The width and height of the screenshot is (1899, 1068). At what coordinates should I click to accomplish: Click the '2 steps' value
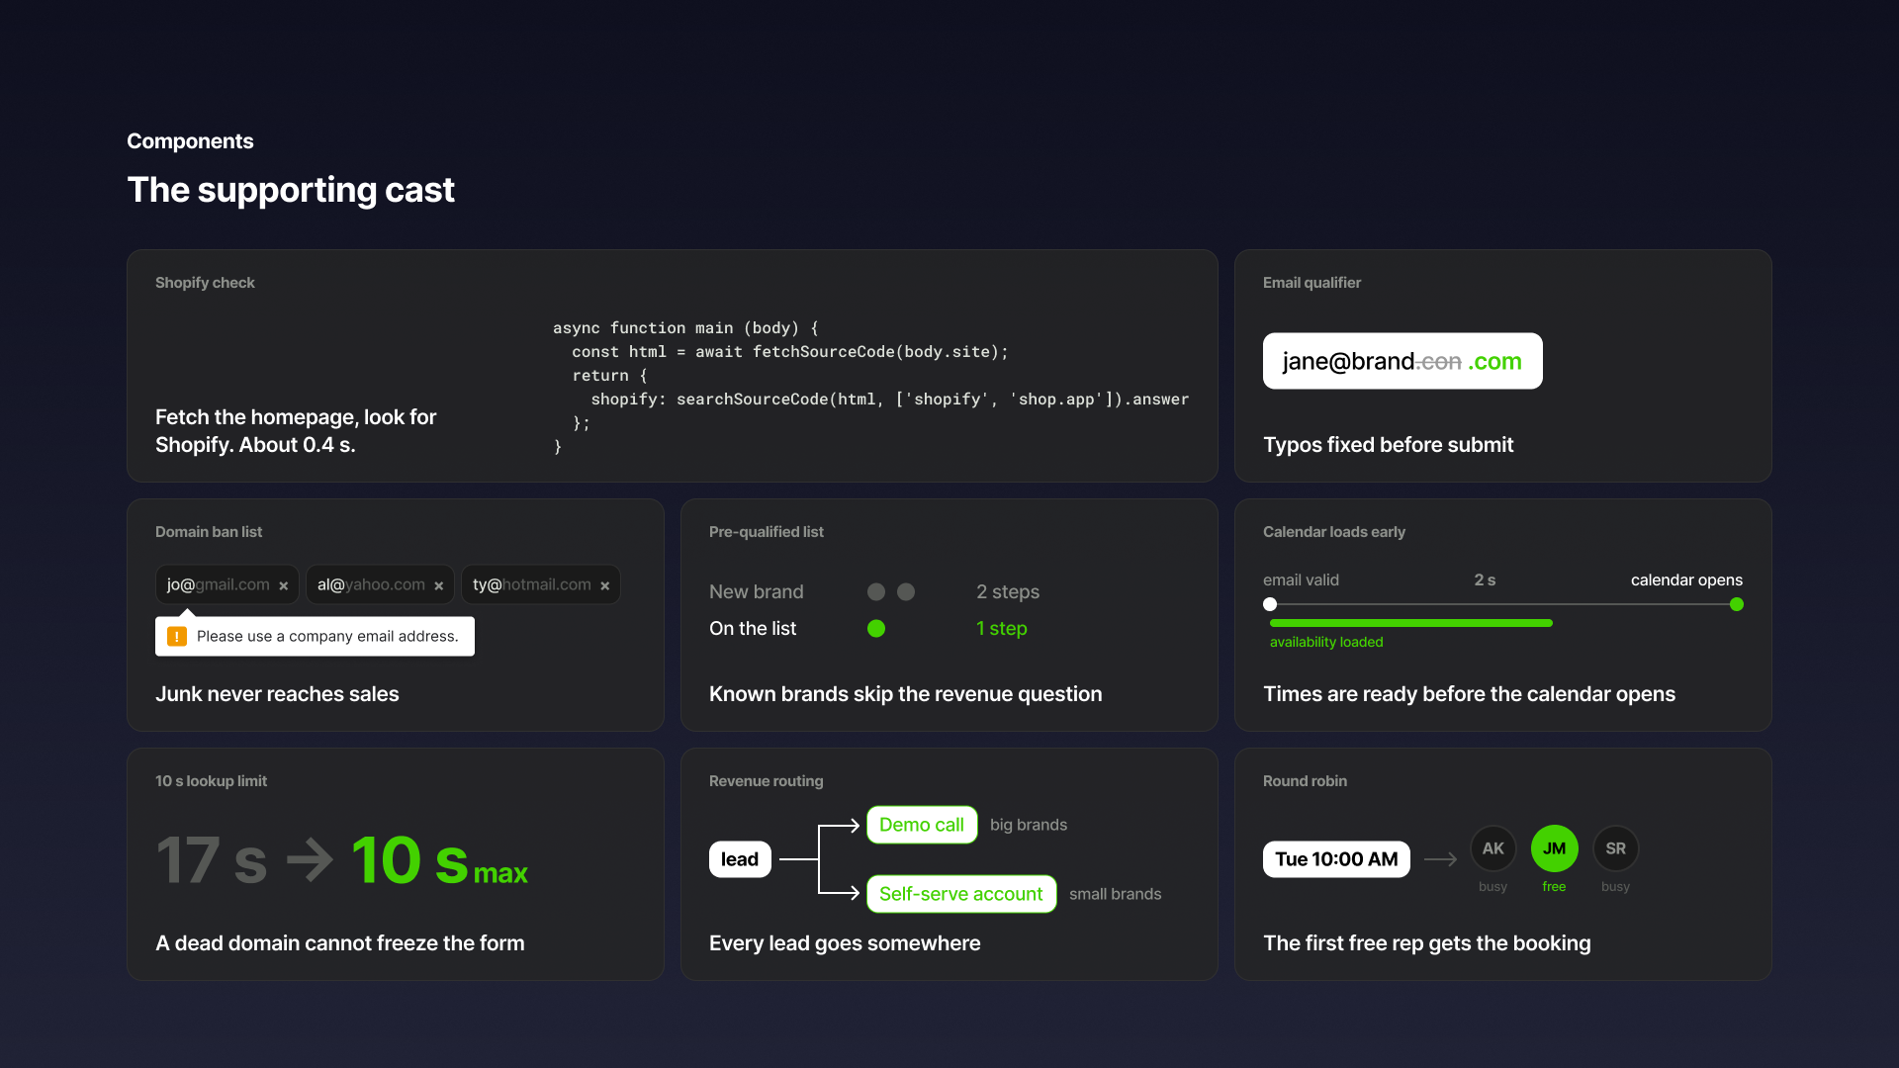1008,591
